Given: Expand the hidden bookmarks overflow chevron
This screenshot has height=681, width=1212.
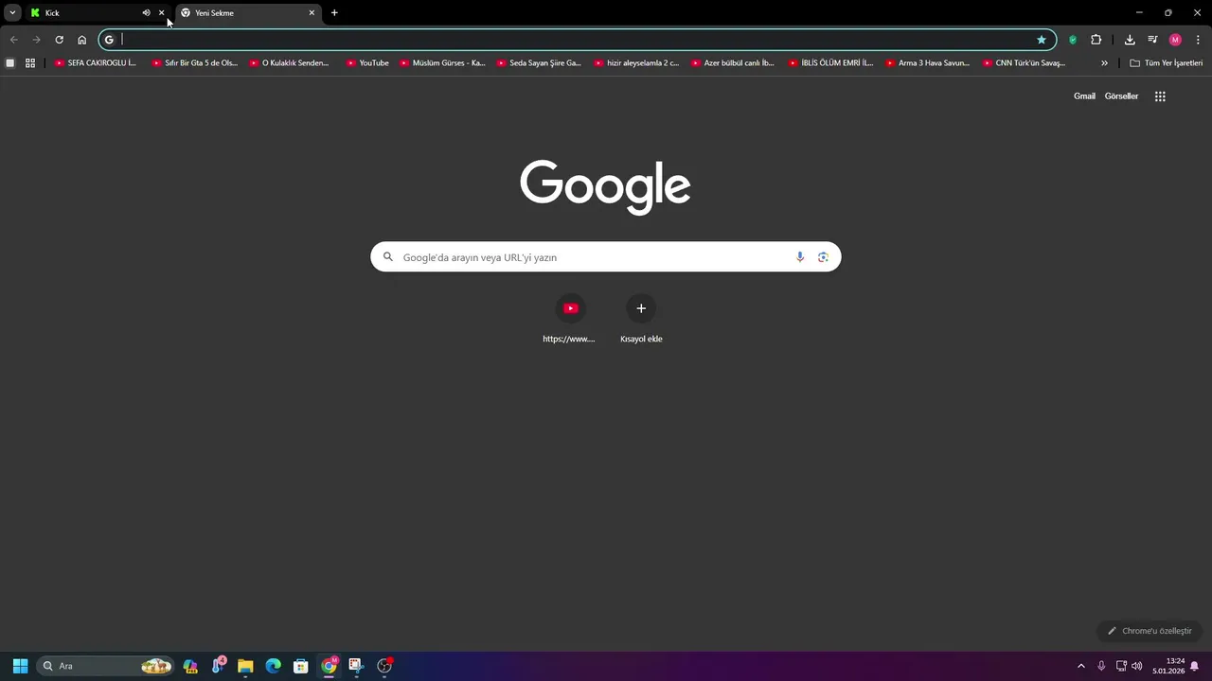Looking at the screenshot, I should 1104,63.
